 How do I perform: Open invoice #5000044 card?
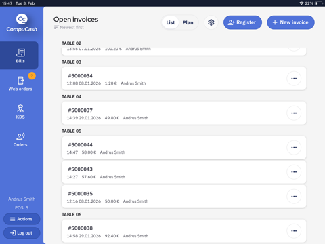(184, 148)
